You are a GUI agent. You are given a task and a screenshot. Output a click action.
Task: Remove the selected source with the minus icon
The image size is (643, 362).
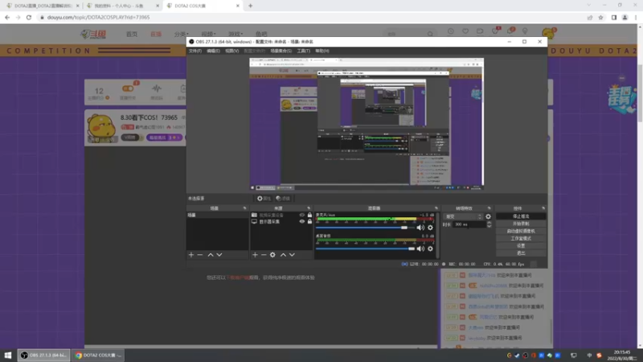tap(264, 255)
